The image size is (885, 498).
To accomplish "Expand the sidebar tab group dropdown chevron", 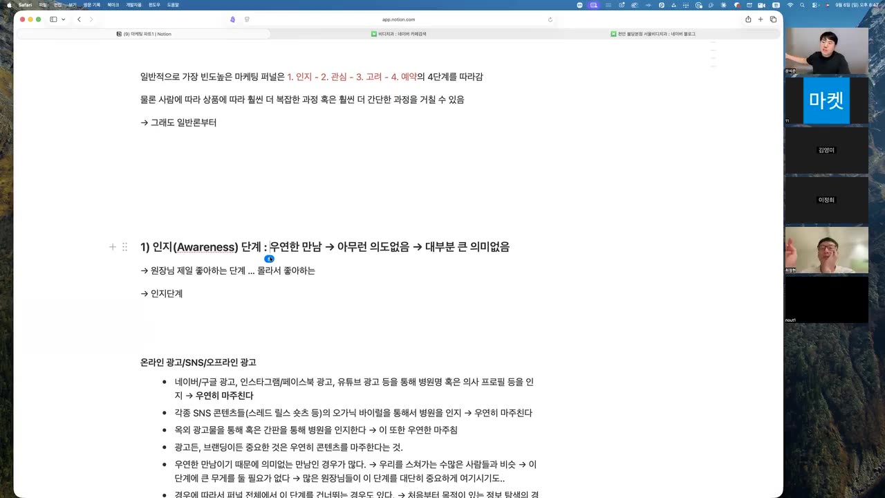I will click(x=64, y=19).
